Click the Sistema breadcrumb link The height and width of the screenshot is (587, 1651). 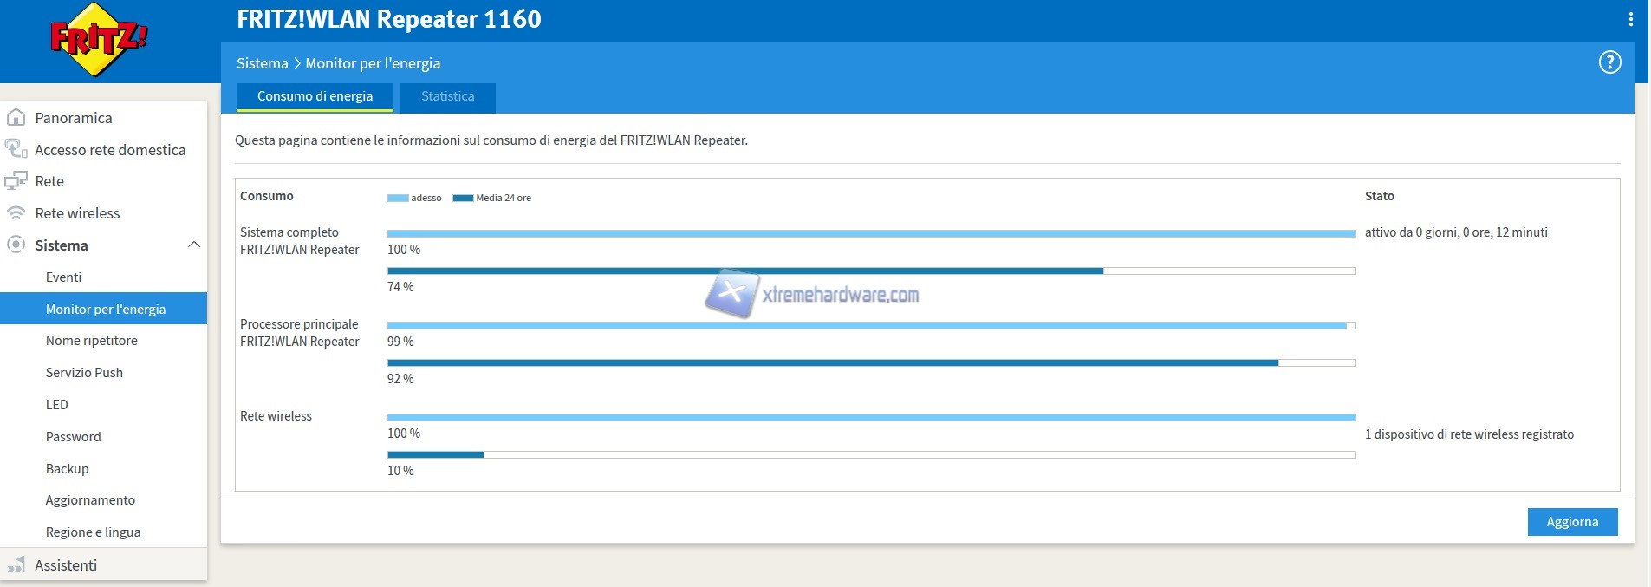pyautogui.click(x=262, y=63)
